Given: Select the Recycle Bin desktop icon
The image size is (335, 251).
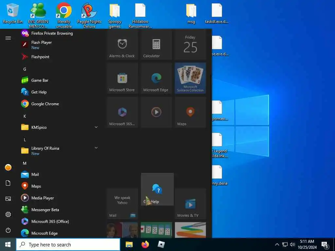Looking at the screenshot, I should [x=13, y=14].
